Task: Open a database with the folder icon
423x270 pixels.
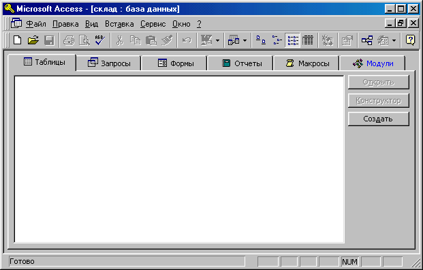Action: (33, 40)
